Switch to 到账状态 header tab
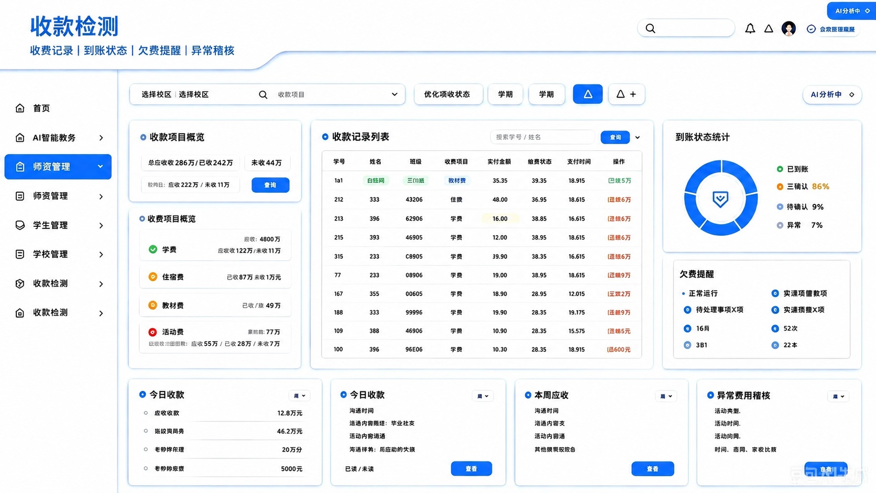The height and width of the screenshot is (493, 876). click(105, 50)
